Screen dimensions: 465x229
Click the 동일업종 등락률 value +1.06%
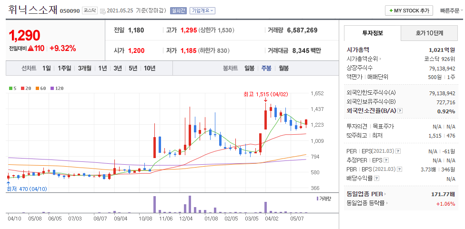(446, 204)
